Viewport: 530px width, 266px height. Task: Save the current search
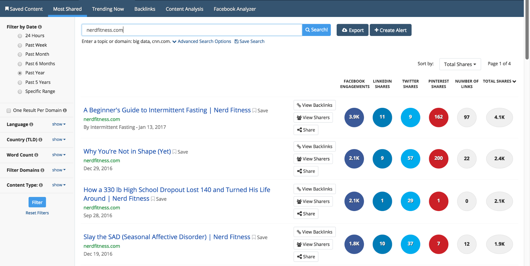249,41
